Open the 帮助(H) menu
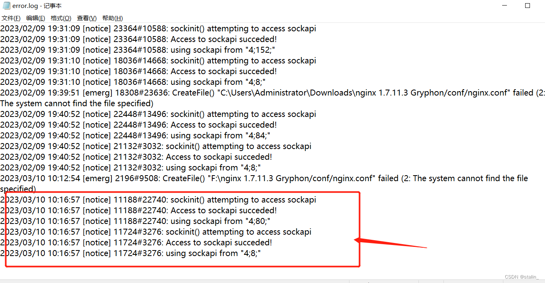 (x=112, y=18)
